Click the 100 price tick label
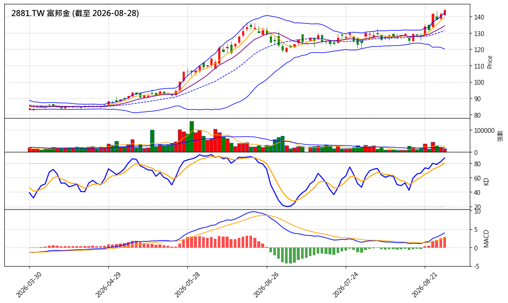The height and width of the screenshot is (303, 508). pos(479,82)
